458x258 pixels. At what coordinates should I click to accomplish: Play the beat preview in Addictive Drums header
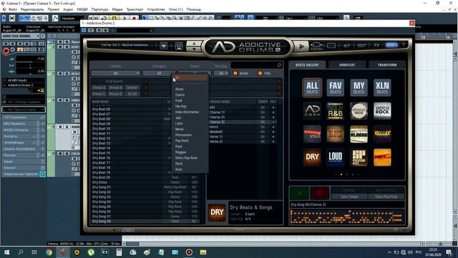pos(301,46)
